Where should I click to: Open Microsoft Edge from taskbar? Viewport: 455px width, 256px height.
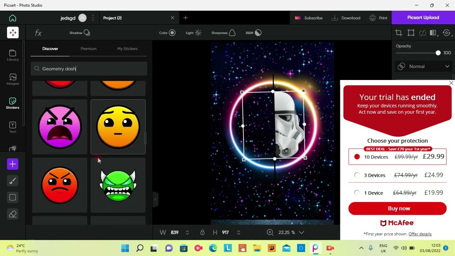[213, 248]
